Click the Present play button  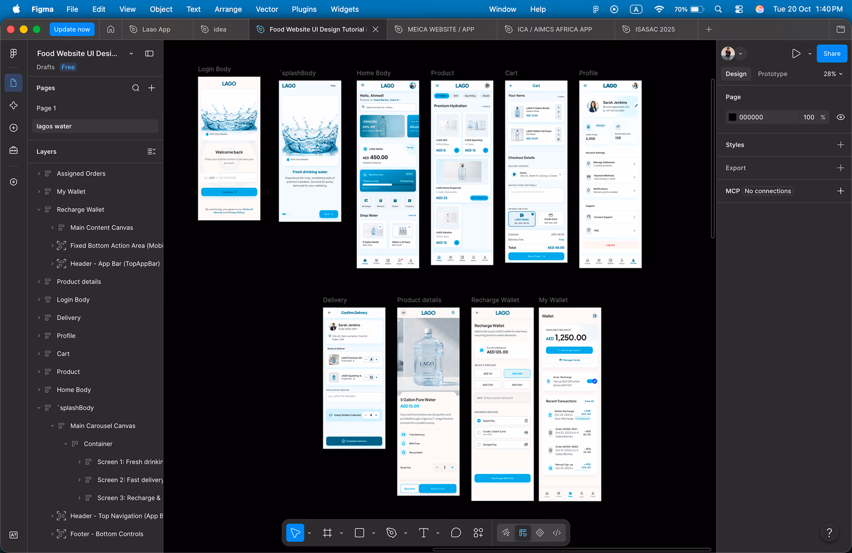pyautogui.click(x=796, y=54)
